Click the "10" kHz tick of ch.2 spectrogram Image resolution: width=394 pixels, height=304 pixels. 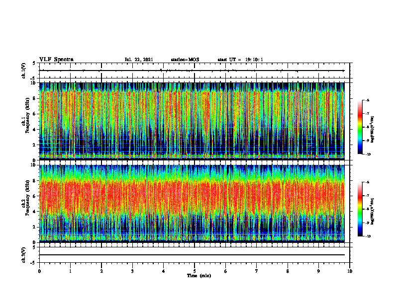pos(34,165)
